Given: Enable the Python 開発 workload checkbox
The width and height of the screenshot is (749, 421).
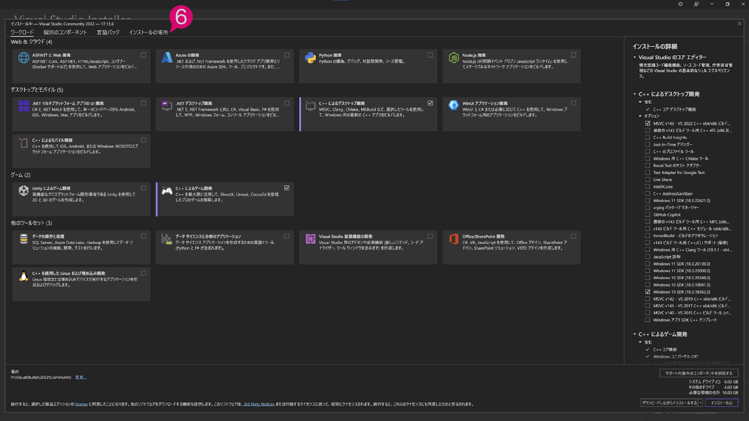Looking at the screenshot, I should click(x=430, y=55).
